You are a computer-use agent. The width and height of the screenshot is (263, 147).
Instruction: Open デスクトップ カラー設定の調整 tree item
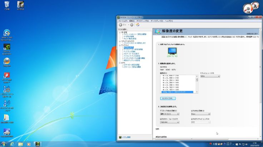pyautogui.click(x=133, y=49)
